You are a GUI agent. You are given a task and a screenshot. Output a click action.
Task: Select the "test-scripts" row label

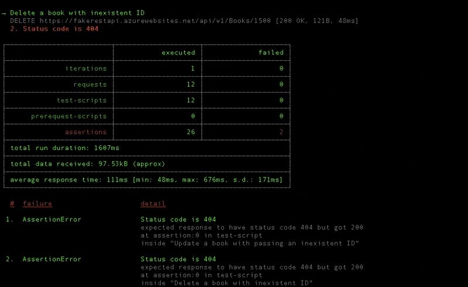(x=82, y=100)
